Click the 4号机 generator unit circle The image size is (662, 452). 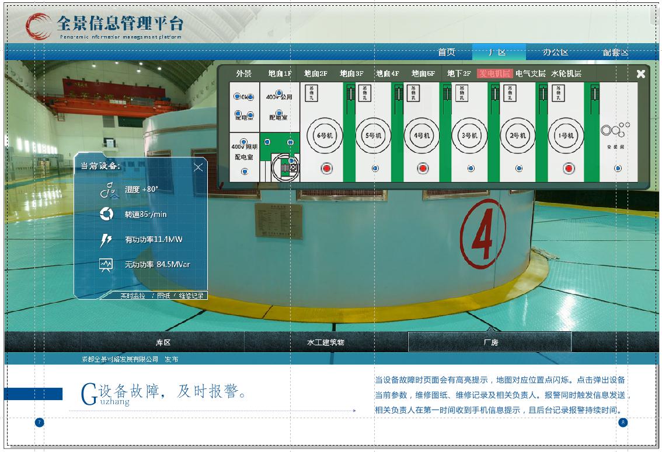pos(421,136)
